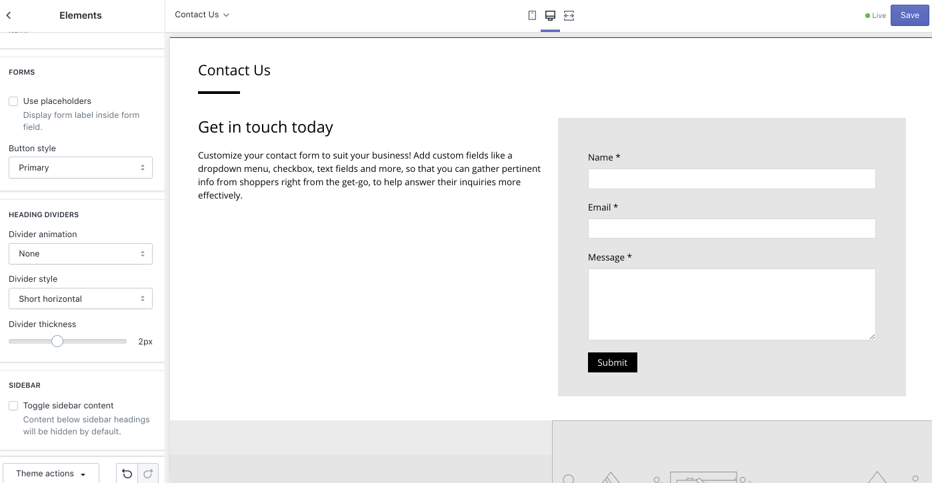Enable Toggle sidebar content
The image size is (932, 483).
(x=13, y=405)
